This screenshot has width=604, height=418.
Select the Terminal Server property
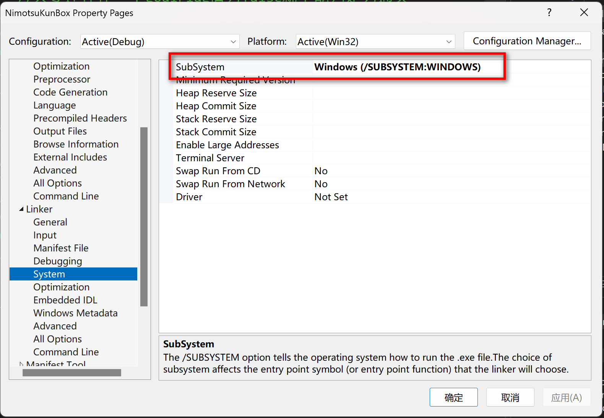pyautogui.click(x=210, y=158)
